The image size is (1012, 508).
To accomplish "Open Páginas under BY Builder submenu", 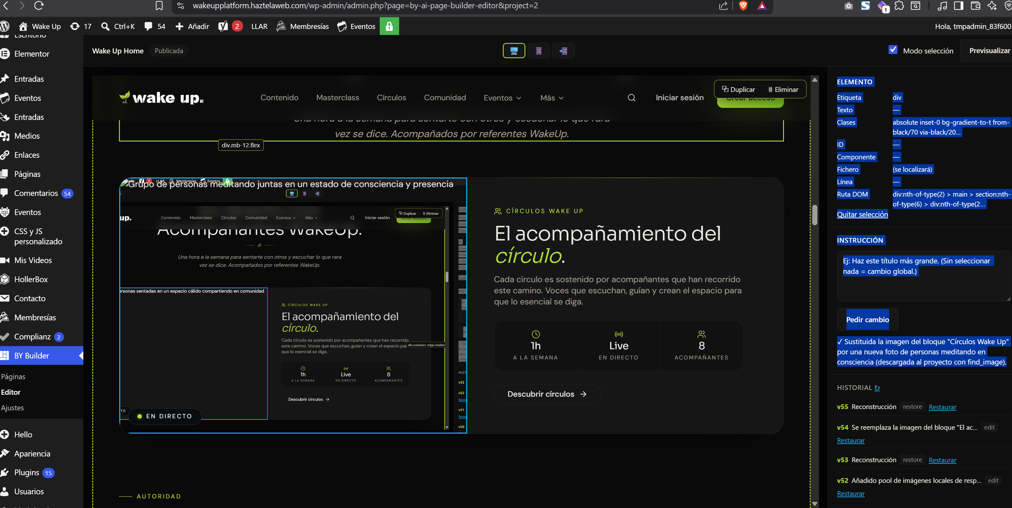I will tap(13, 376).
